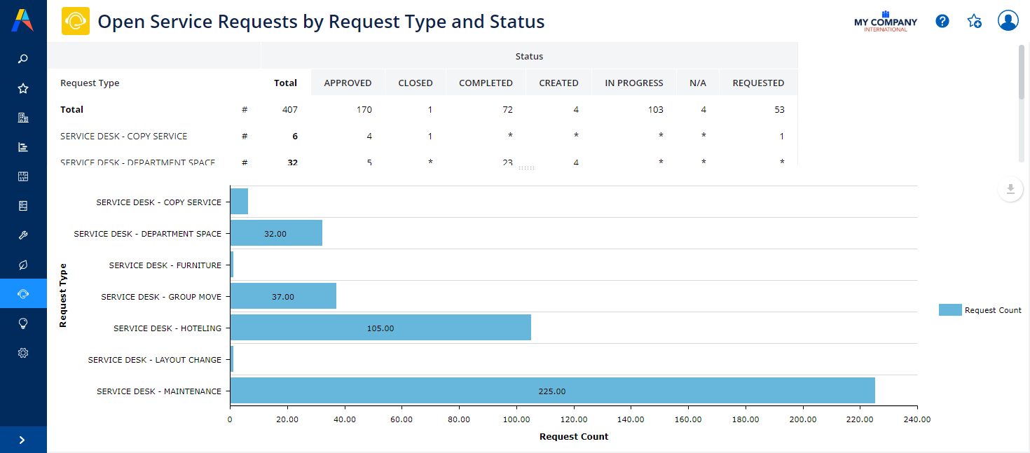Screen dimensions: 1030x453
Task: Click the APPROVED status column header
Action: [348, 83]
